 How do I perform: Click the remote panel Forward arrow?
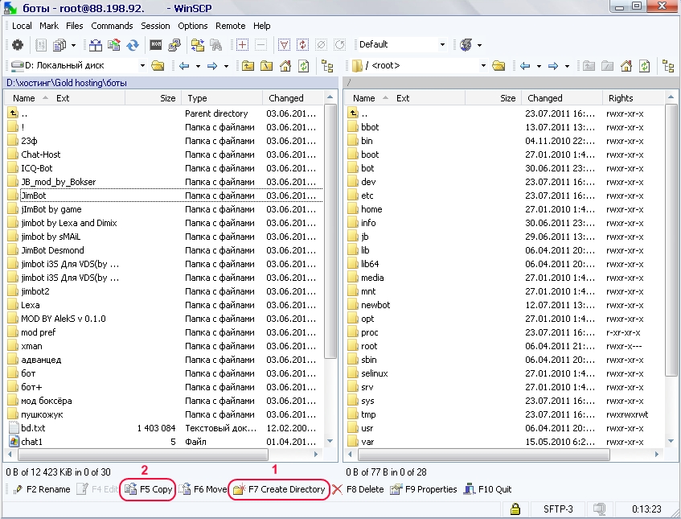click(553, 66)
